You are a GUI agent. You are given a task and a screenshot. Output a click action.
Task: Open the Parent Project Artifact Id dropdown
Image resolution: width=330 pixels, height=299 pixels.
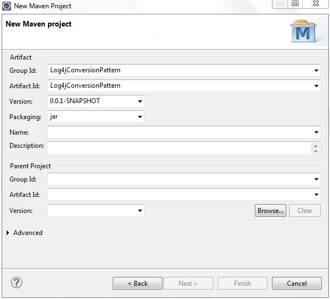click(316, 195)
